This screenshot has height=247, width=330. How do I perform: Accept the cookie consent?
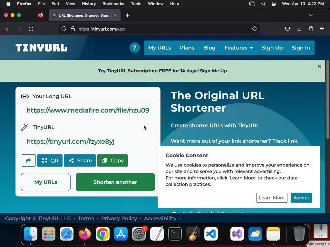301,198
